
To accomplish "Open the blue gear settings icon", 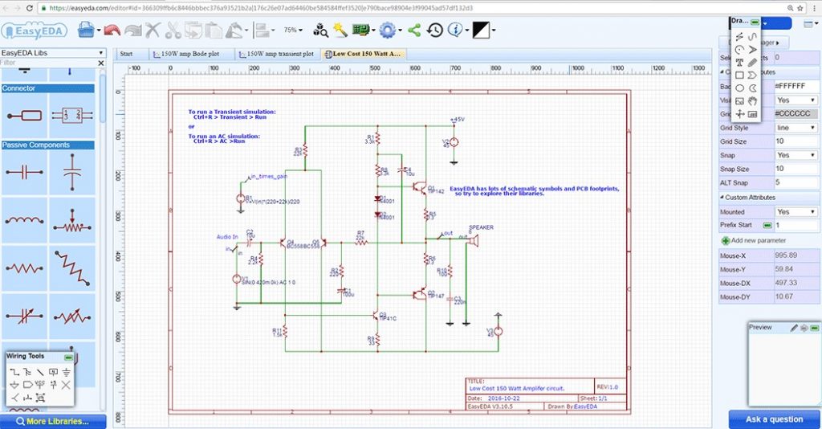I will pos(388,31).
